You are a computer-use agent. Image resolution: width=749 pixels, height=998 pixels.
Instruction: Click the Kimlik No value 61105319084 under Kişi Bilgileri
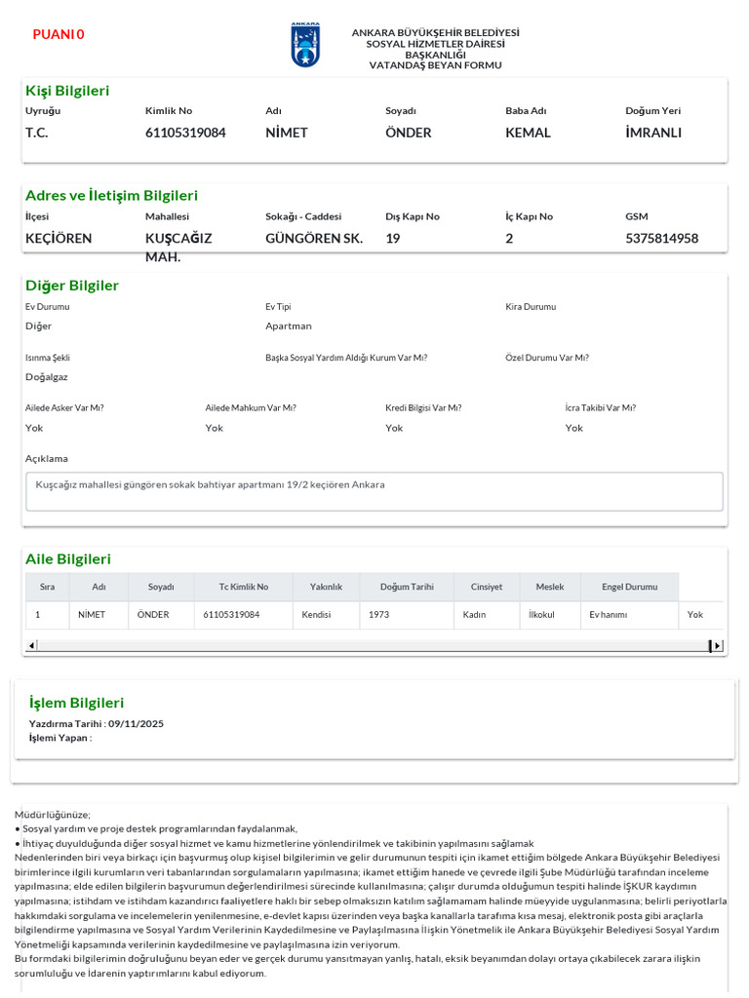coord(185,133)
